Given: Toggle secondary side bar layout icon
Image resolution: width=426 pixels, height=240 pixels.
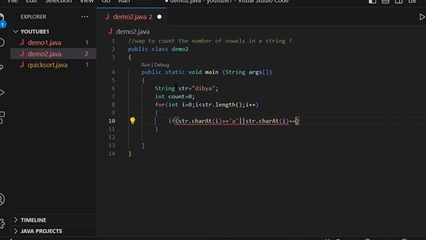Looking at the screenshot, I should (x=399, y=1).
